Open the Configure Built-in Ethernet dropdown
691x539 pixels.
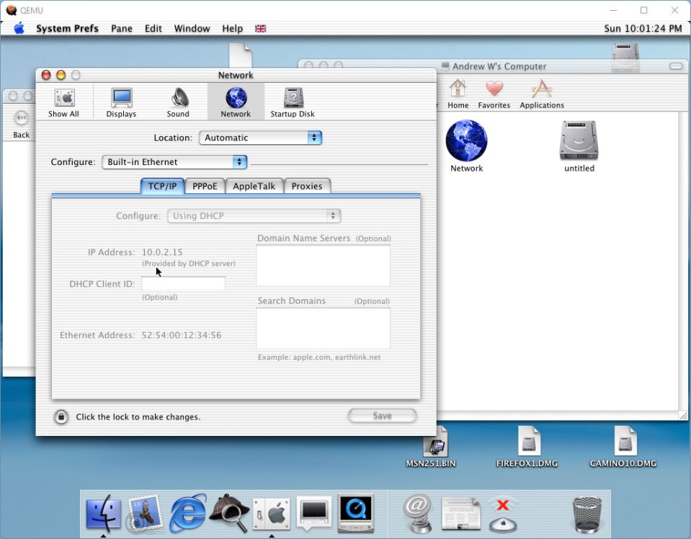(x=174, y=162)
